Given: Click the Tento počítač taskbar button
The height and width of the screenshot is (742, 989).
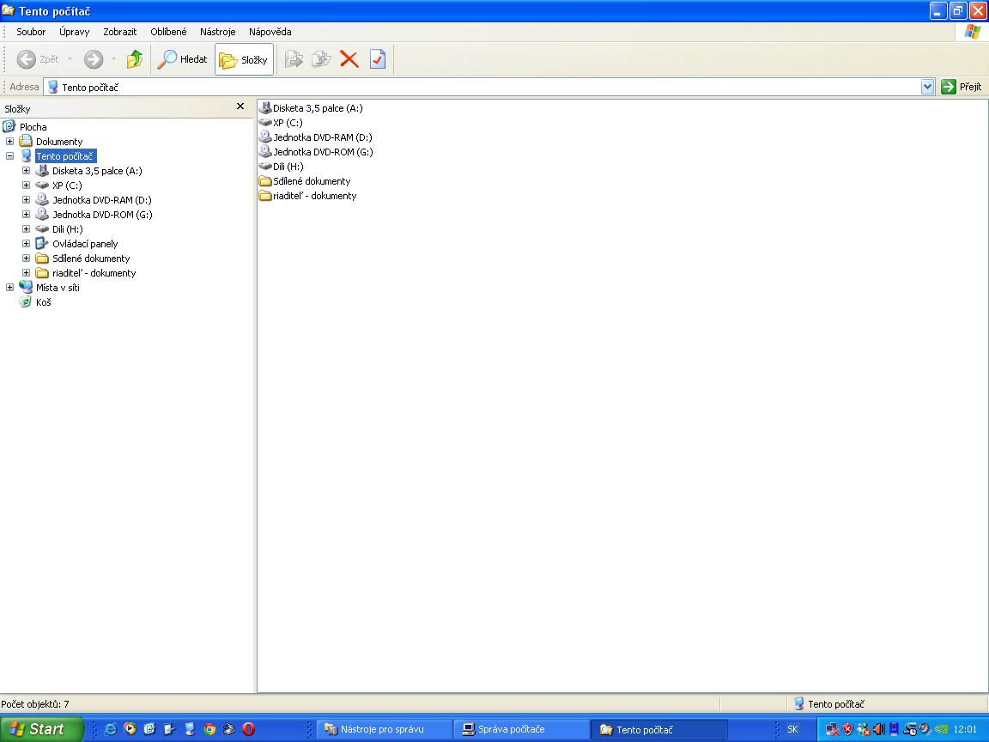Looking at the screenshot, I should click(x=659, y=729).
